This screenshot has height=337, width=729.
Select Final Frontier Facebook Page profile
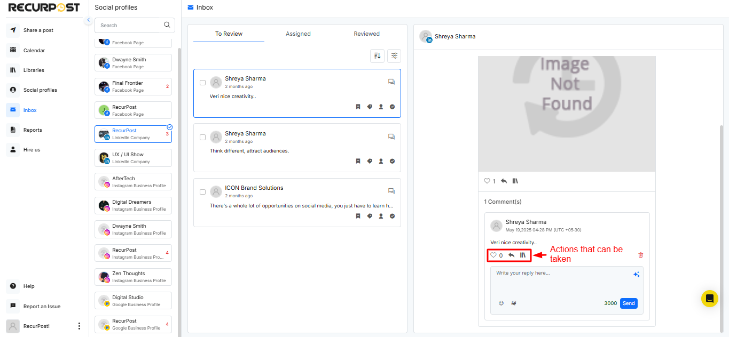[x=133, y=86]
